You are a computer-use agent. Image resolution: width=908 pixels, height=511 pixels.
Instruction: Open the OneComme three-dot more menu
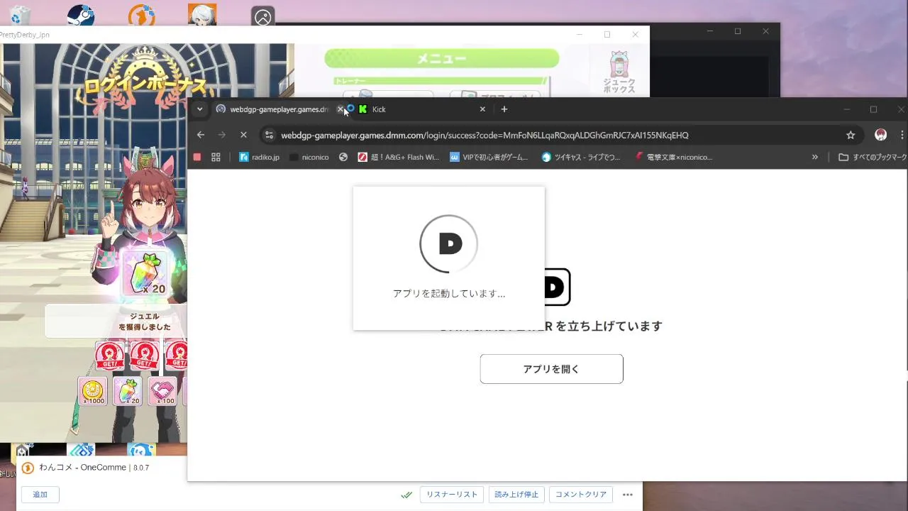(x=628, y=495)
